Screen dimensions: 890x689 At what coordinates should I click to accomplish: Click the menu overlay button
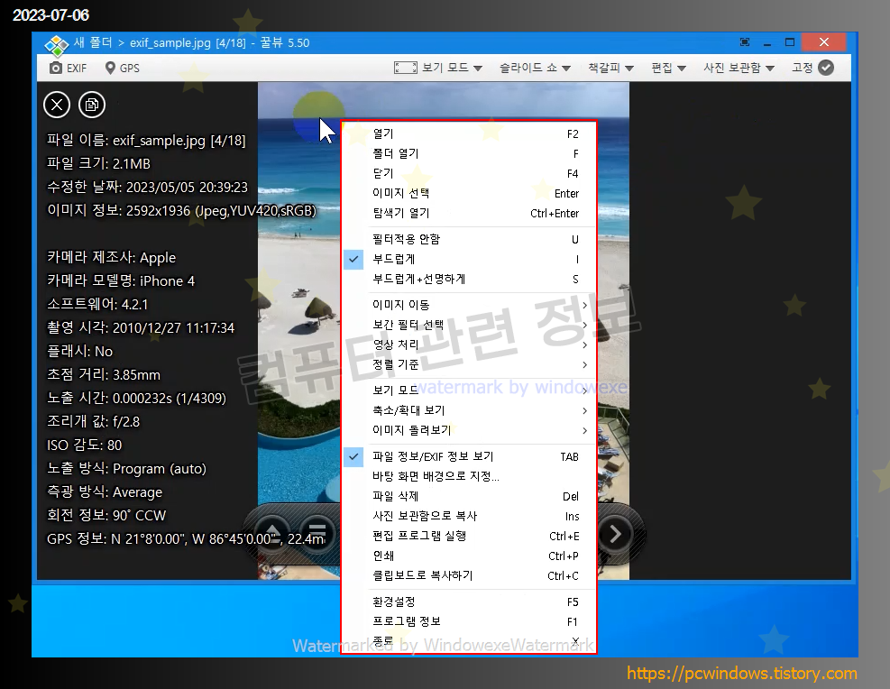click(317, 534)
